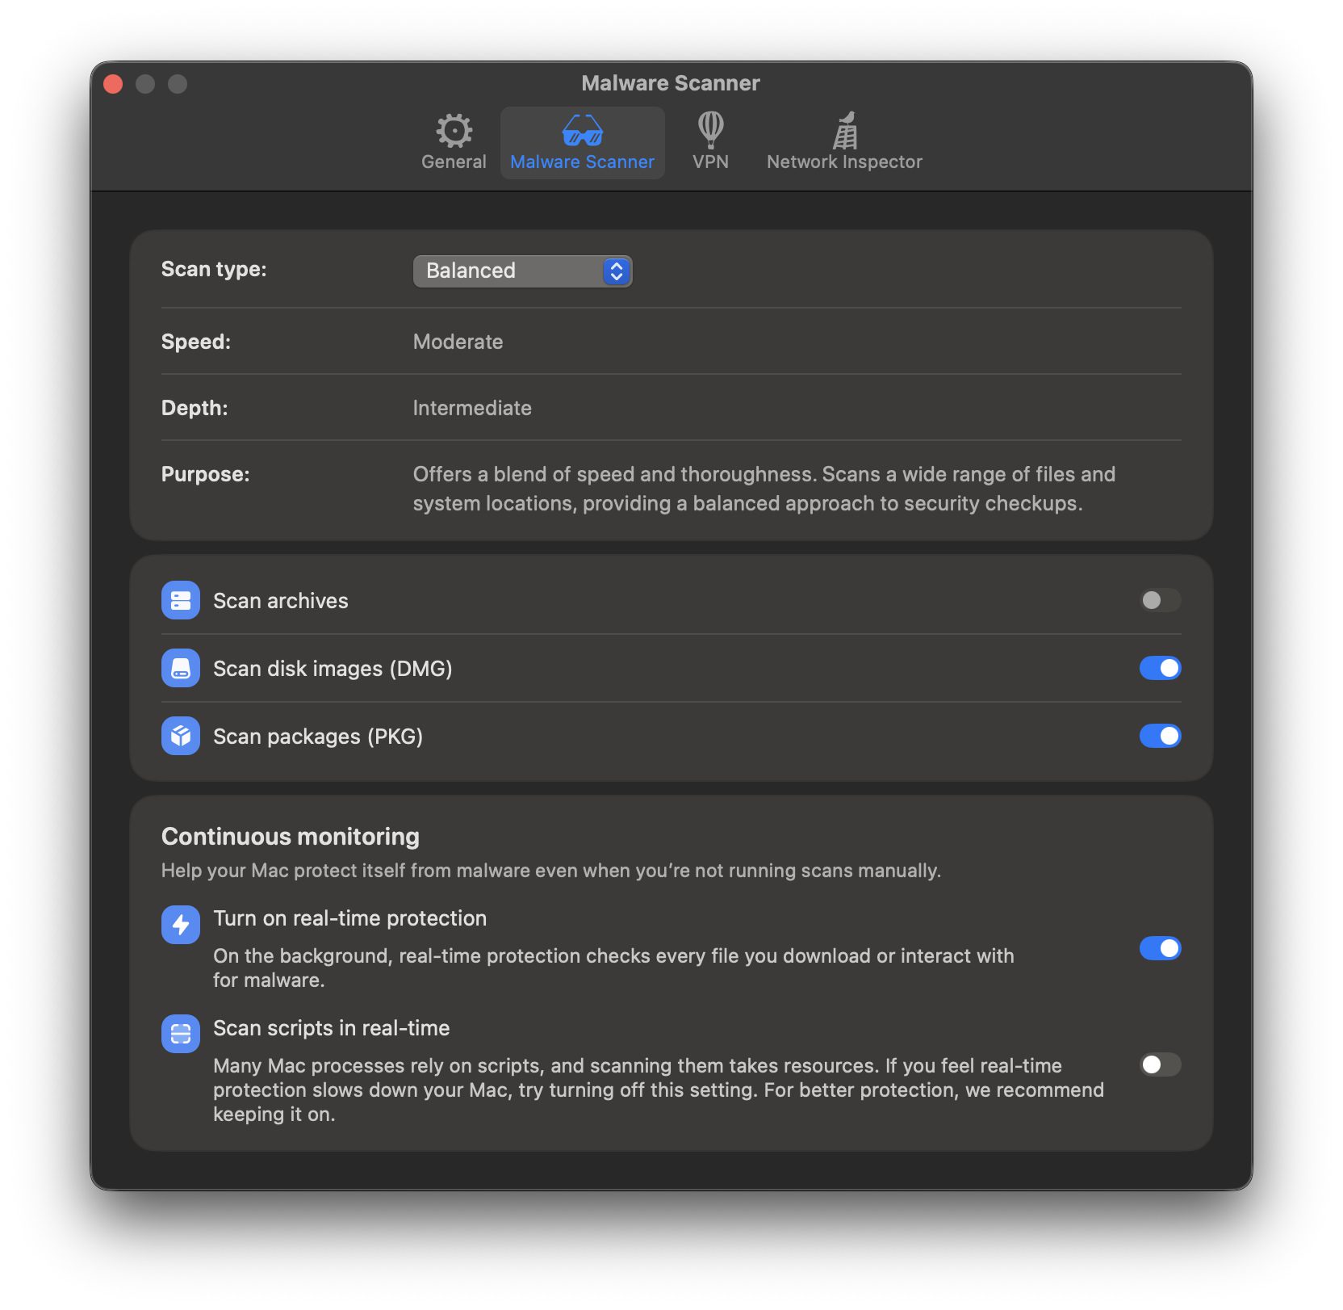Image resolution: width=1343 pixels, height=1310 pixels.
Task: Click the Scan disk images icon
Action: click(181, 668)
